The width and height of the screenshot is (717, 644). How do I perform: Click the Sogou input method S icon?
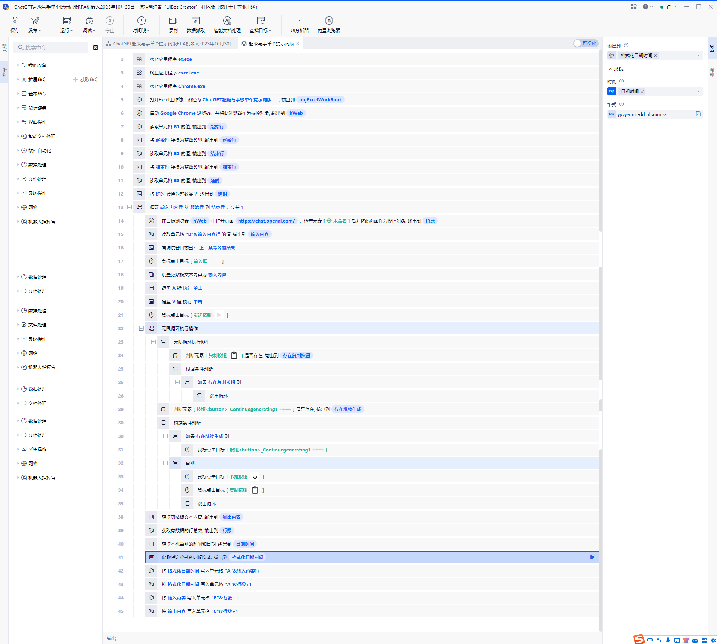pyautogui.click(x=639, y=639)
